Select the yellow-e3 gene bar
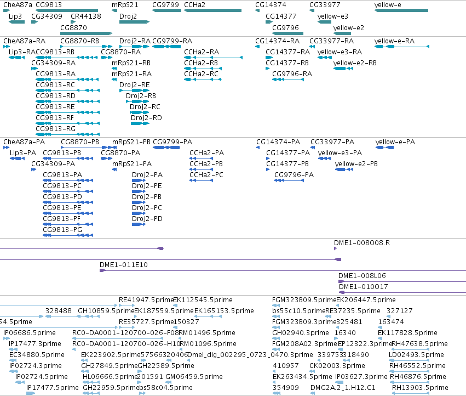The width and height of the screenshot is (466, 396). click(x=324, y=22)
